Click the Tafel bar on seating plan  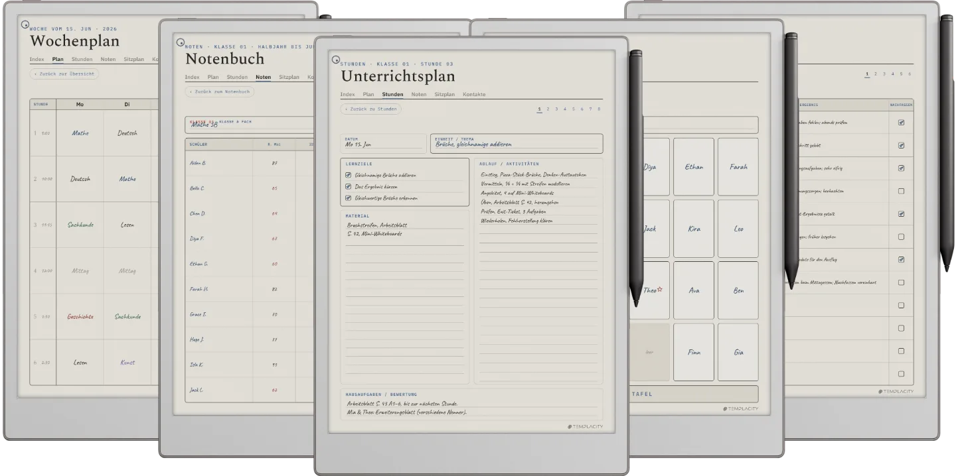tap(694, 394)
